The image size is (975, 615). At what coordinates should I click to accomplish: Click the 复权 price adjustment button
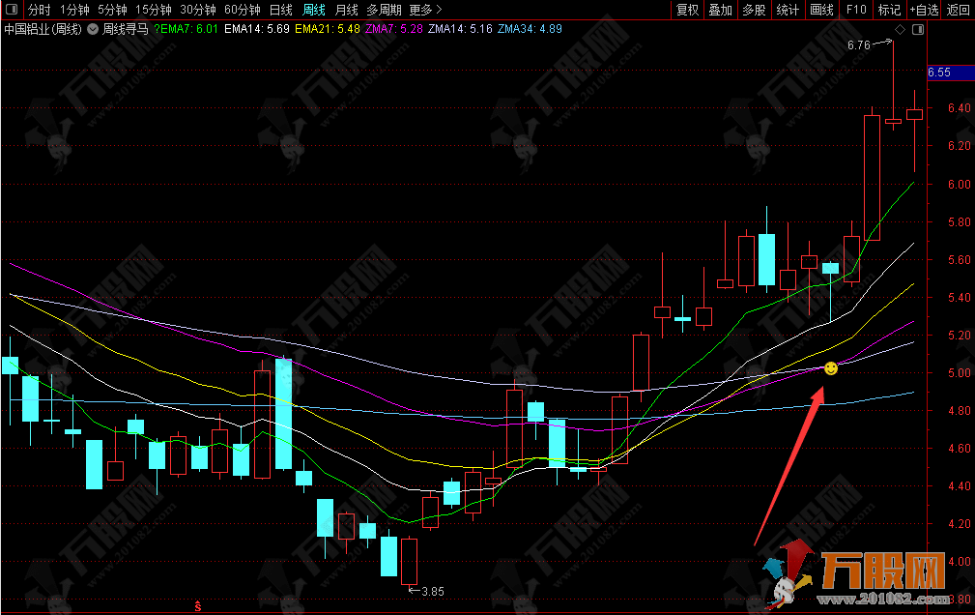click(x=687, y=10)
